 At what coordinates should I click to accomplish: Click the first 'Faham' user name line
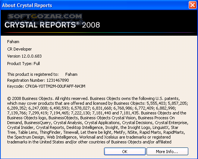pyautogui.click(x=13, y=42)
